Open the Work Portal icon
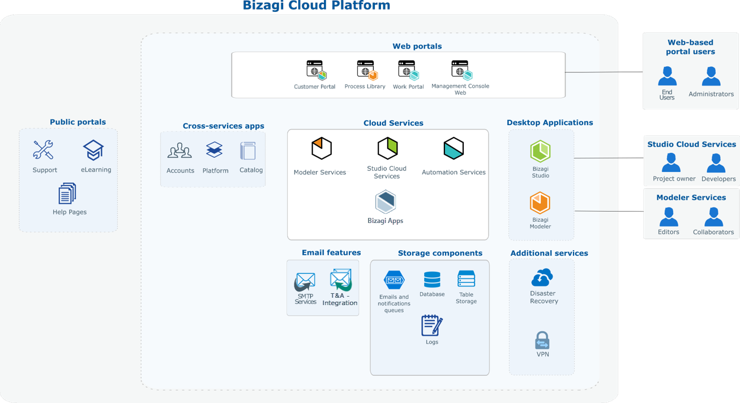Viewport: 740px width, 403px height. [x=408, y=71]
